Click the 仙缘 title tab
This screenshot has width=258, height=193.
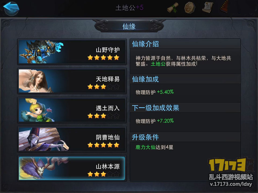129,27
